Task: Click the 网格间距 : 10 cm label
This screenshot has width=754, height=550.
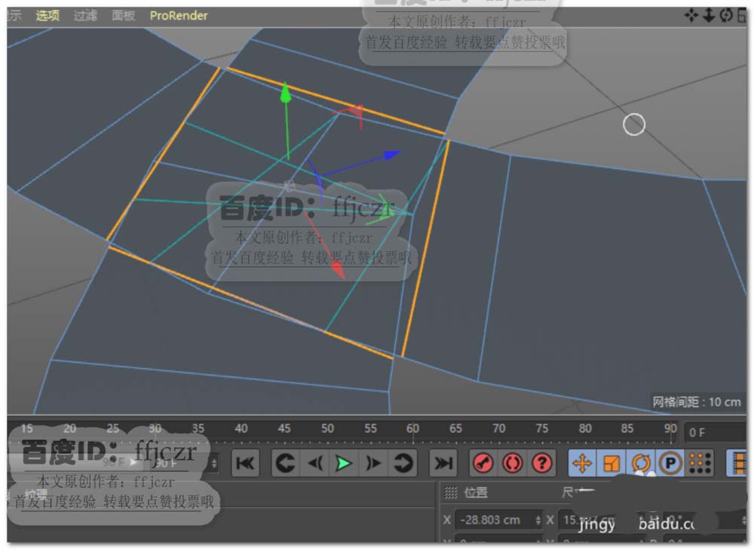Action: [x=696, y=402]
